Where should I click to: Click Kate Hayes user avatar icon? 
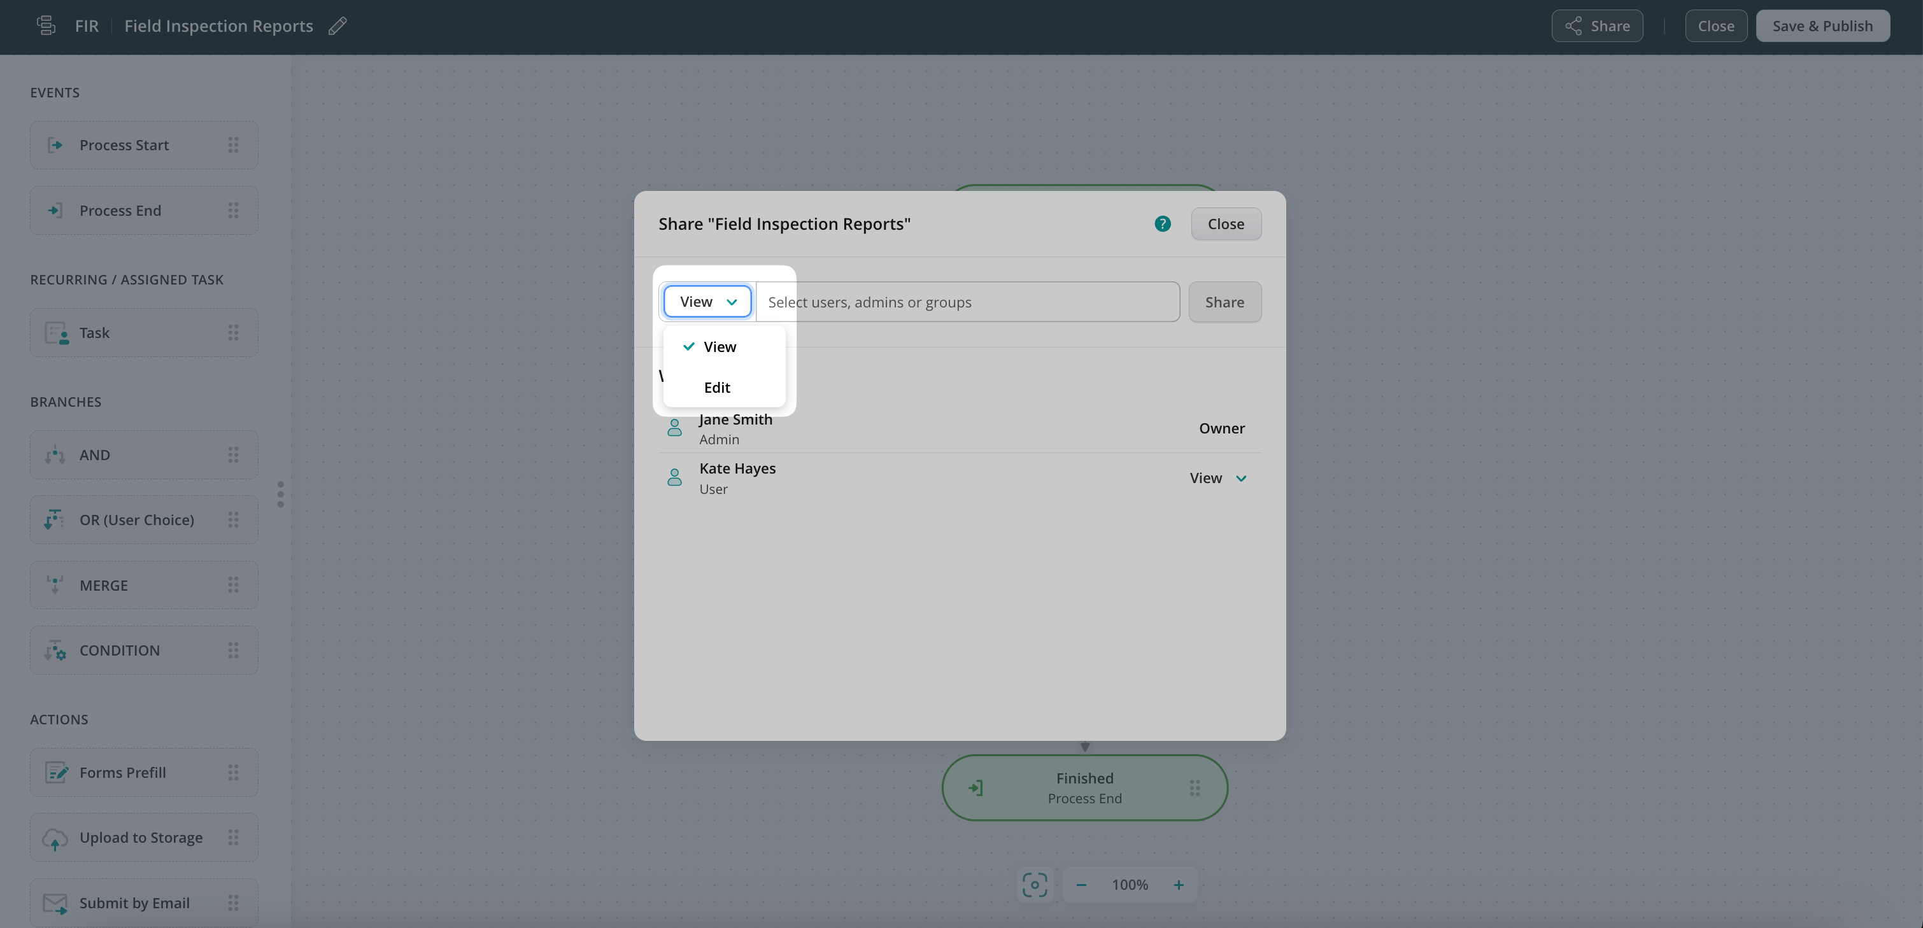tap(674, 477)
